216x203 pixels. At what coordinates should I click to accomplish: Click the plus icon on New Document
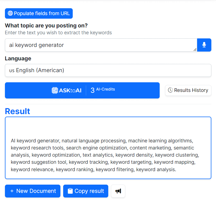(12, 191)
